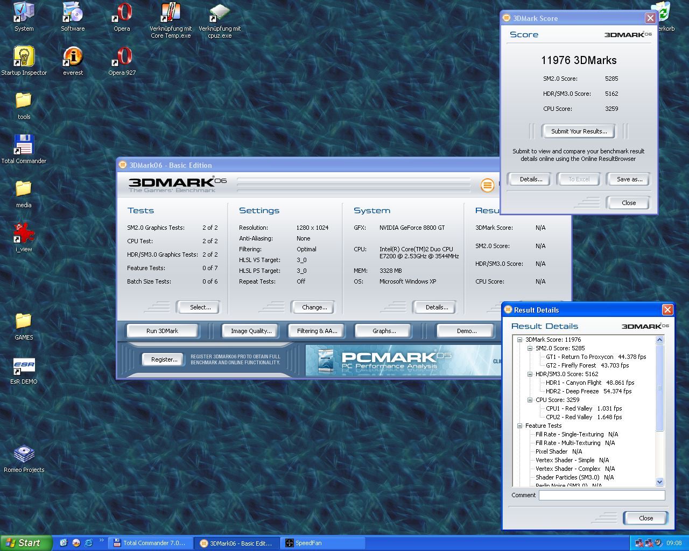The image size is (689, 551).
Task: Launch the Opera desktop shortcut
Action: click(x=122, y=17)
